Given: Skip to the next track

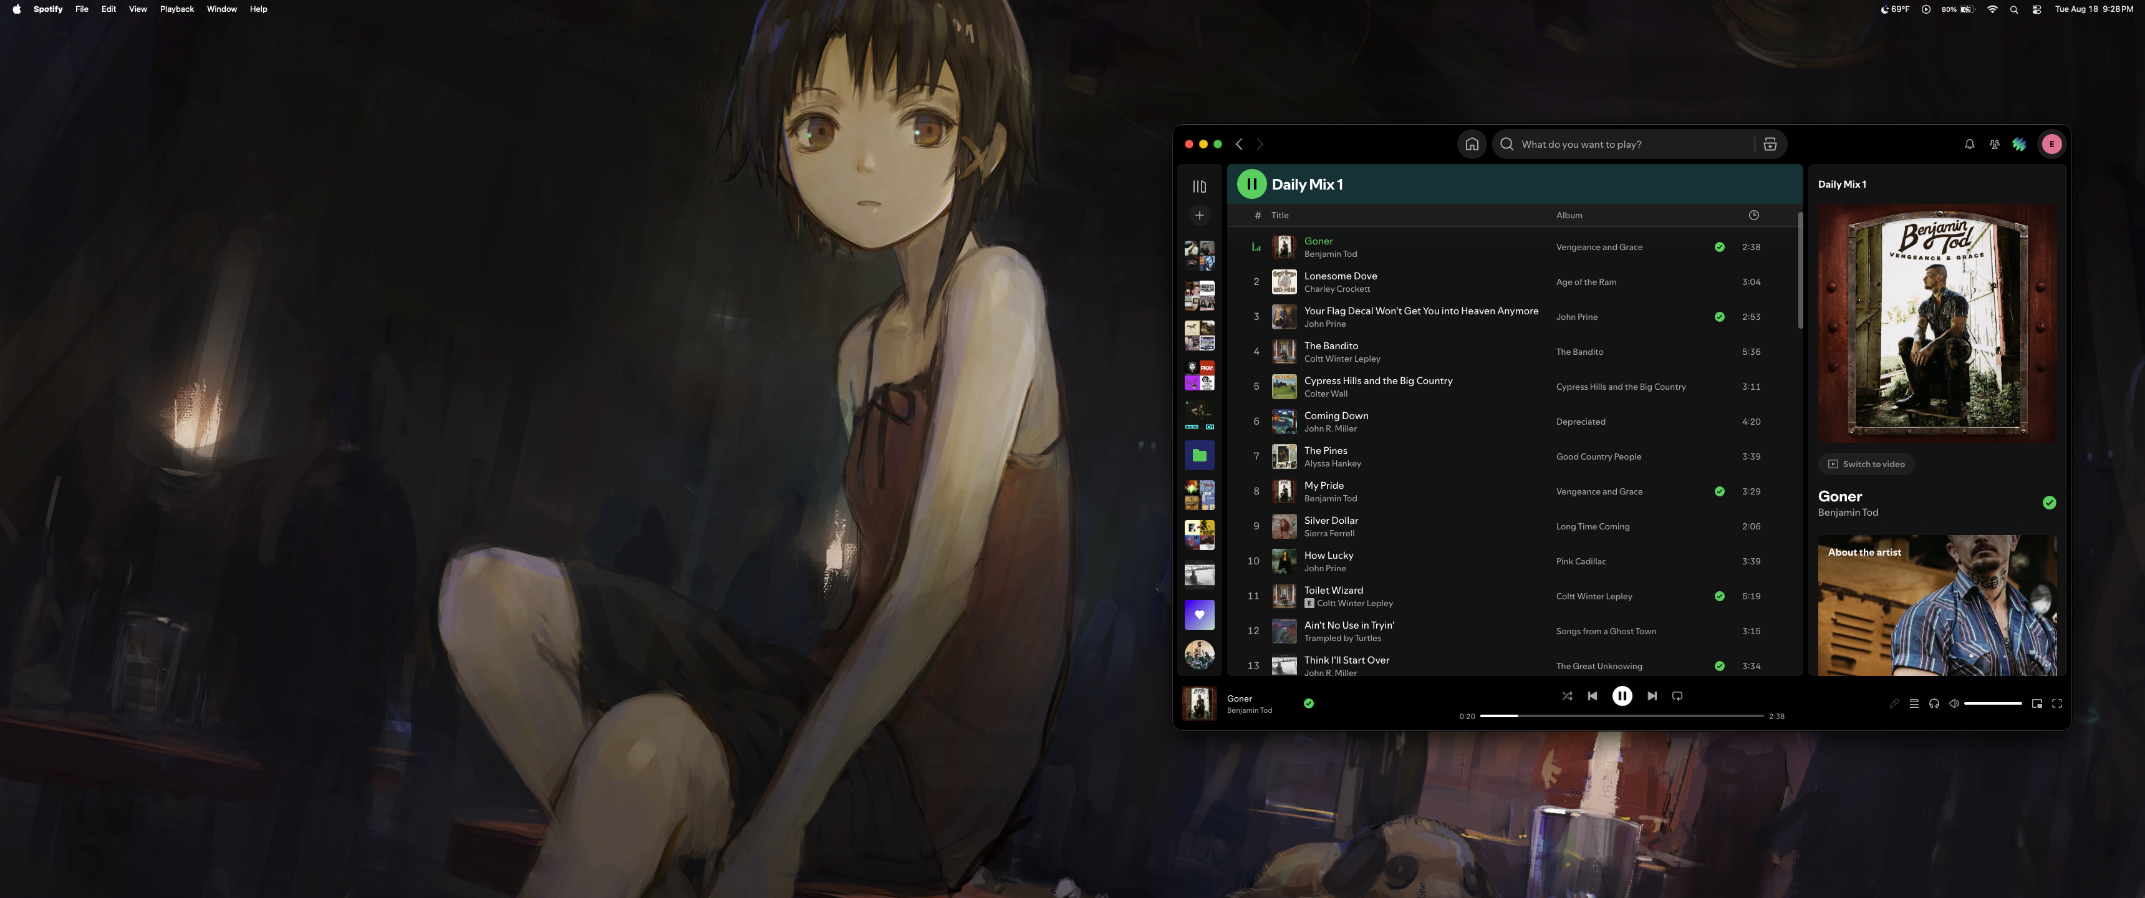Looking at the screenshot, I should pos(1652,695).
